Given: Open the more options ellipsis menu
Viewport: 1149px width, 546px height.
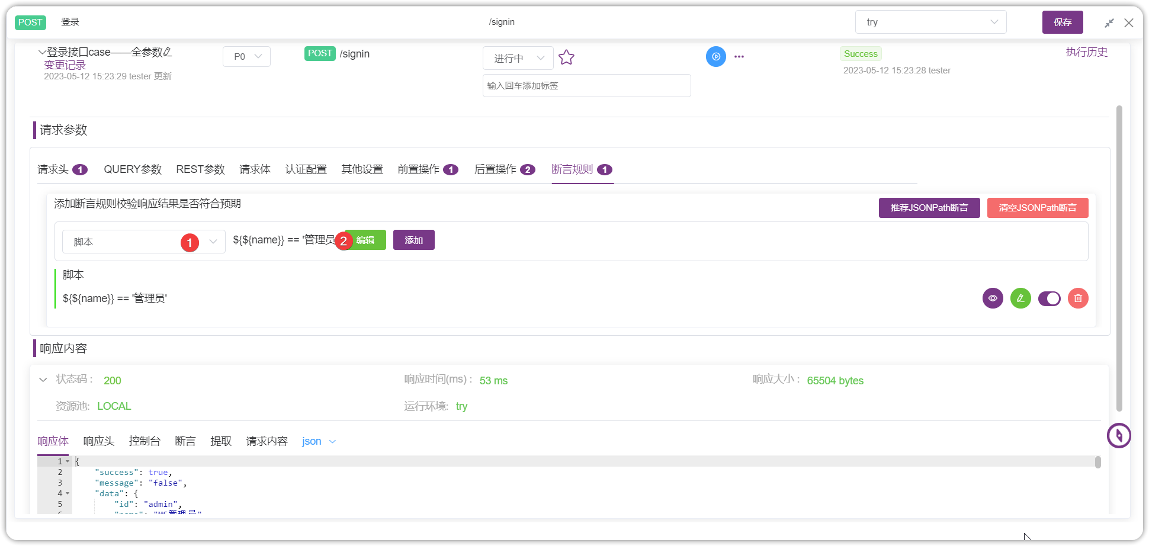Looking at the screenshot, I should click(739, 57).
